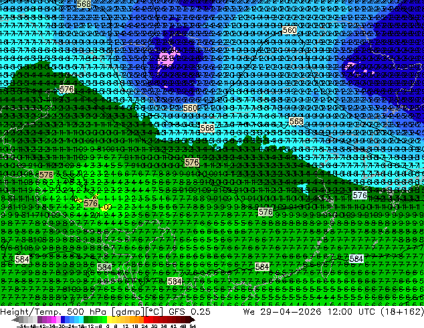Click the bright red 24°C swatch in the legend
This screenshot has height=328, width=424.
[x=146, y=320]
